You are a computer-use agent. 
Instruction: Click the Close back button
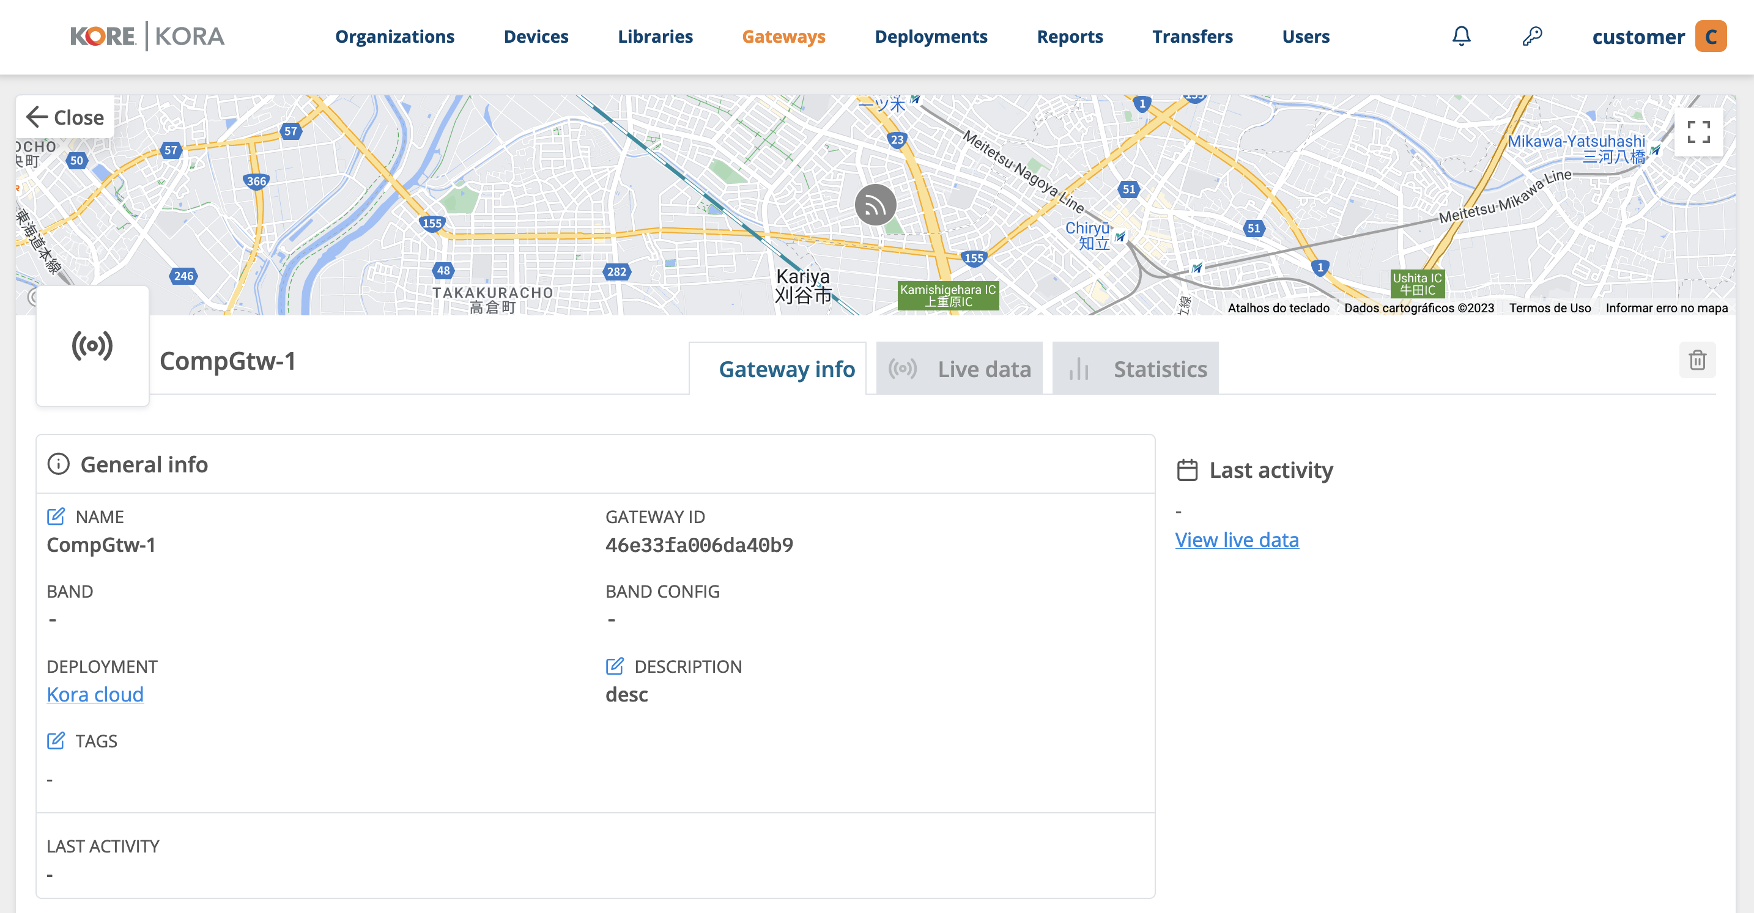coord(65,117)
